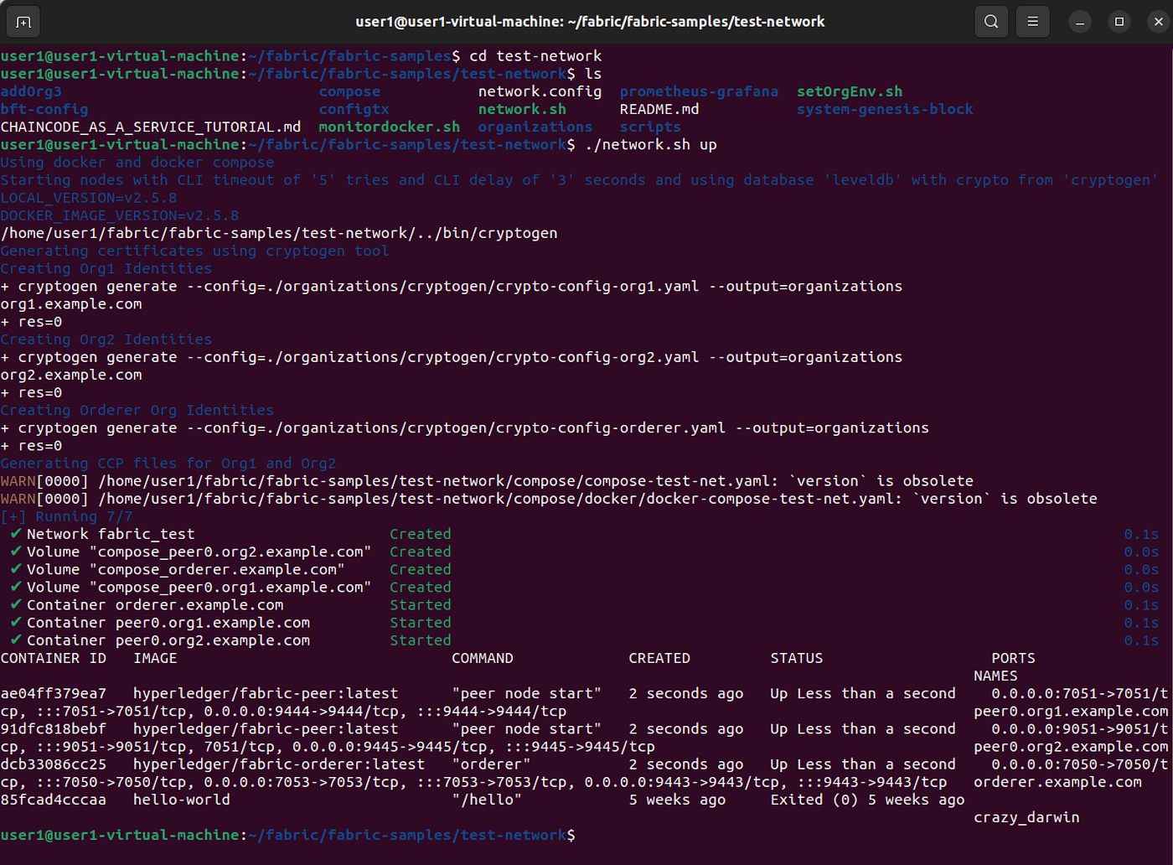1173x865 pixels.
Task: Click first WARN compose-test-net.yaml line
Action: pyautogui.click(x=487, y=481)
